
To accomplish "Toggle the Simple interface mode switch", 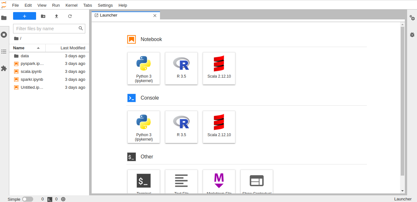I will click(x=27, y=199).
